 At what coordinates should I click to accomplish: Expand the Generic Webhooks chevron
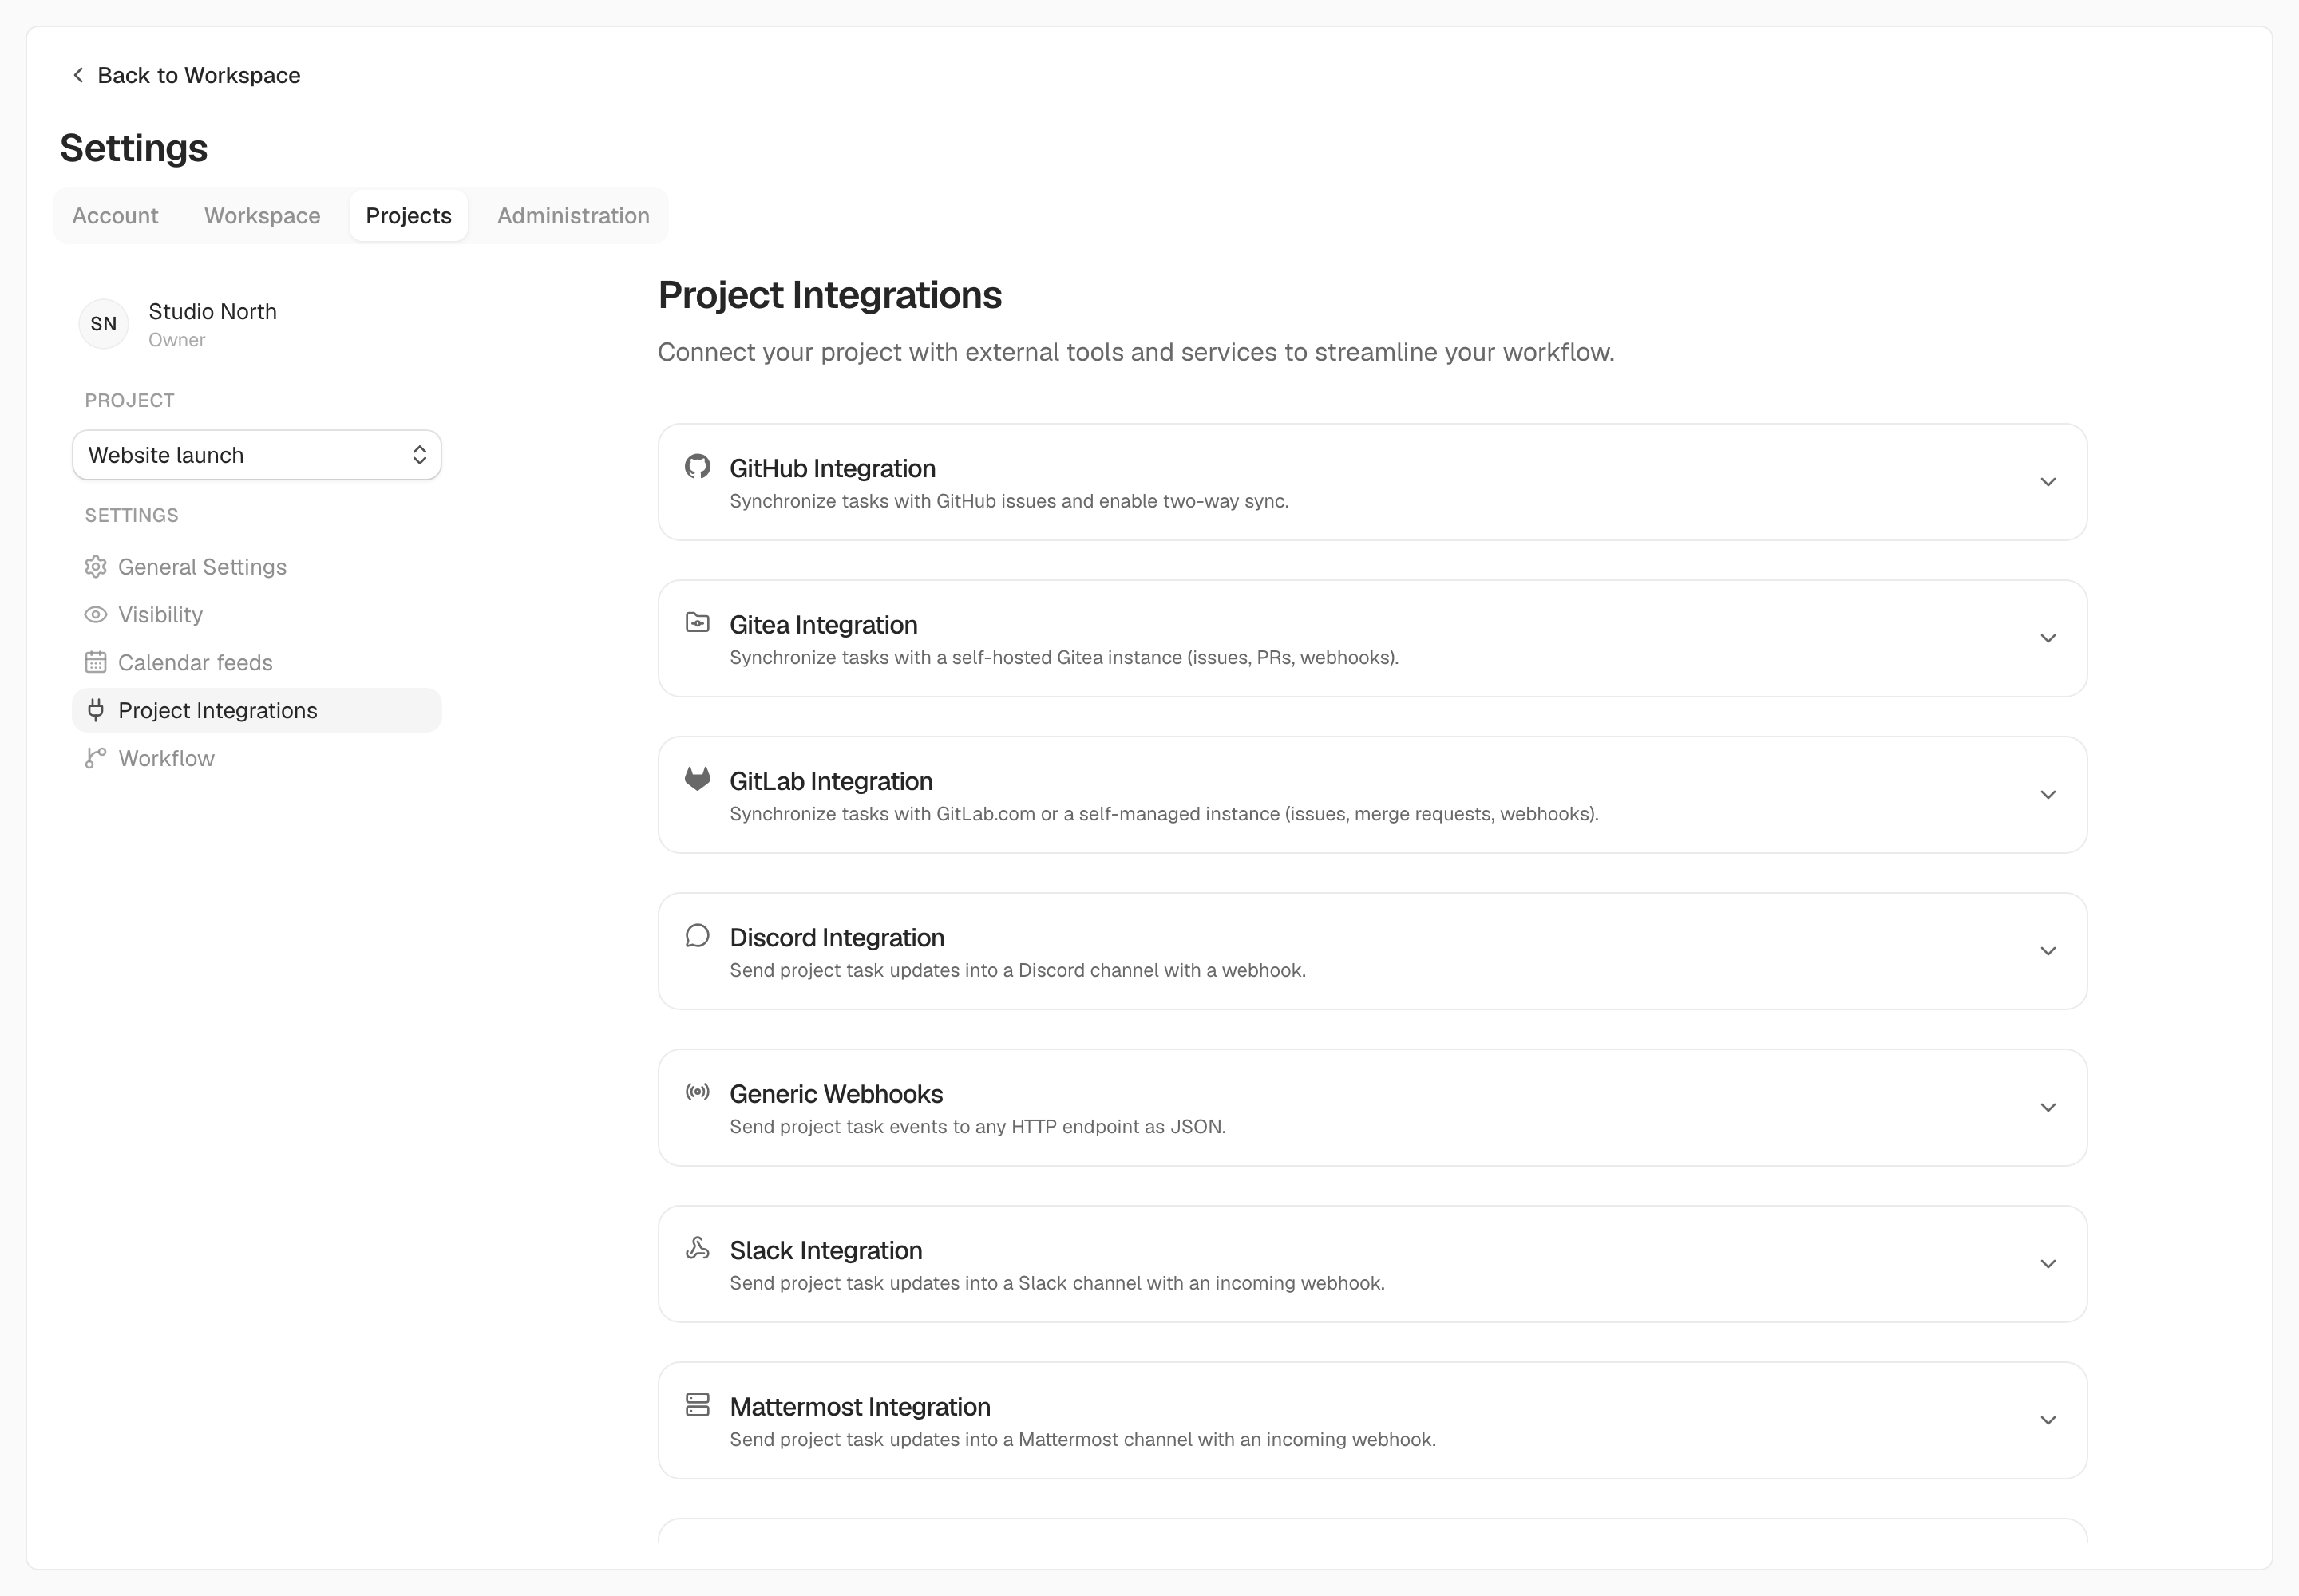(x=2048, y=1108)
